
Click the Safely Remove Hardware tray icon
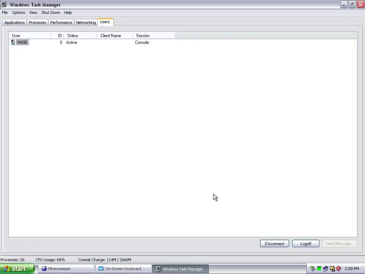click(x=313, y=269)
